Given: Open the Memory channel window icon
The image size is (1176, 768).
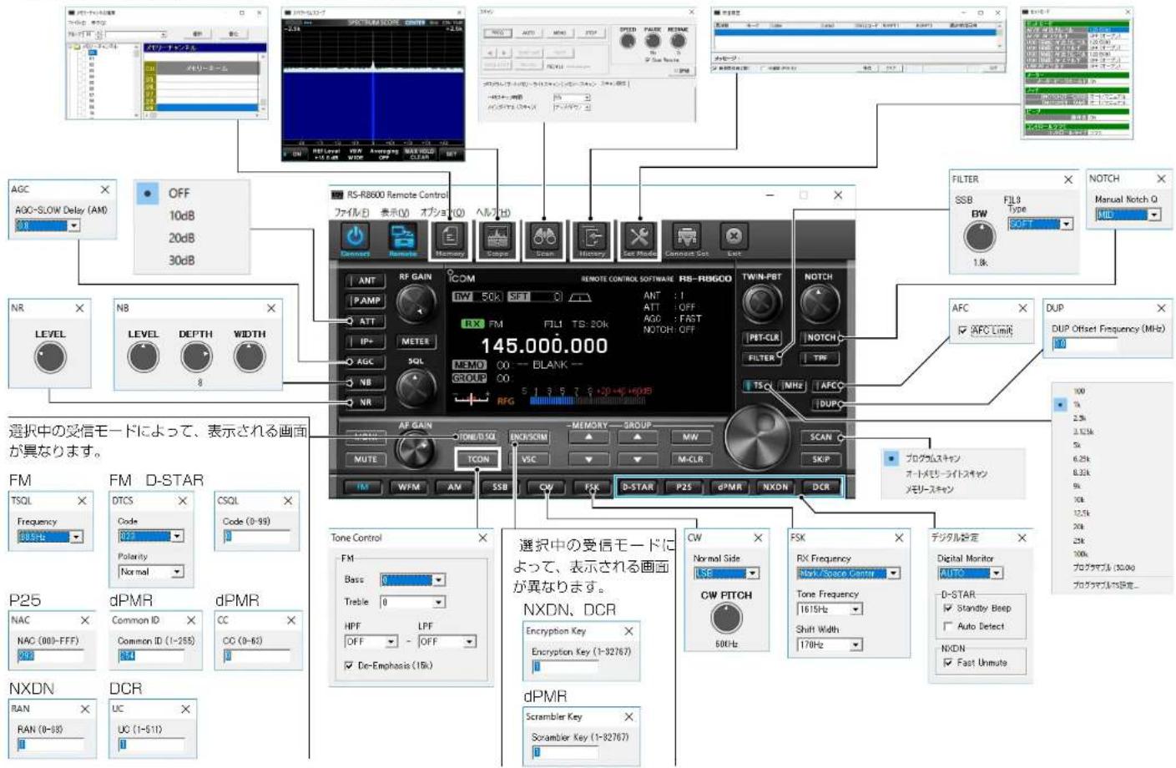Looking at the screenshot, I should [x=450, y=240].
